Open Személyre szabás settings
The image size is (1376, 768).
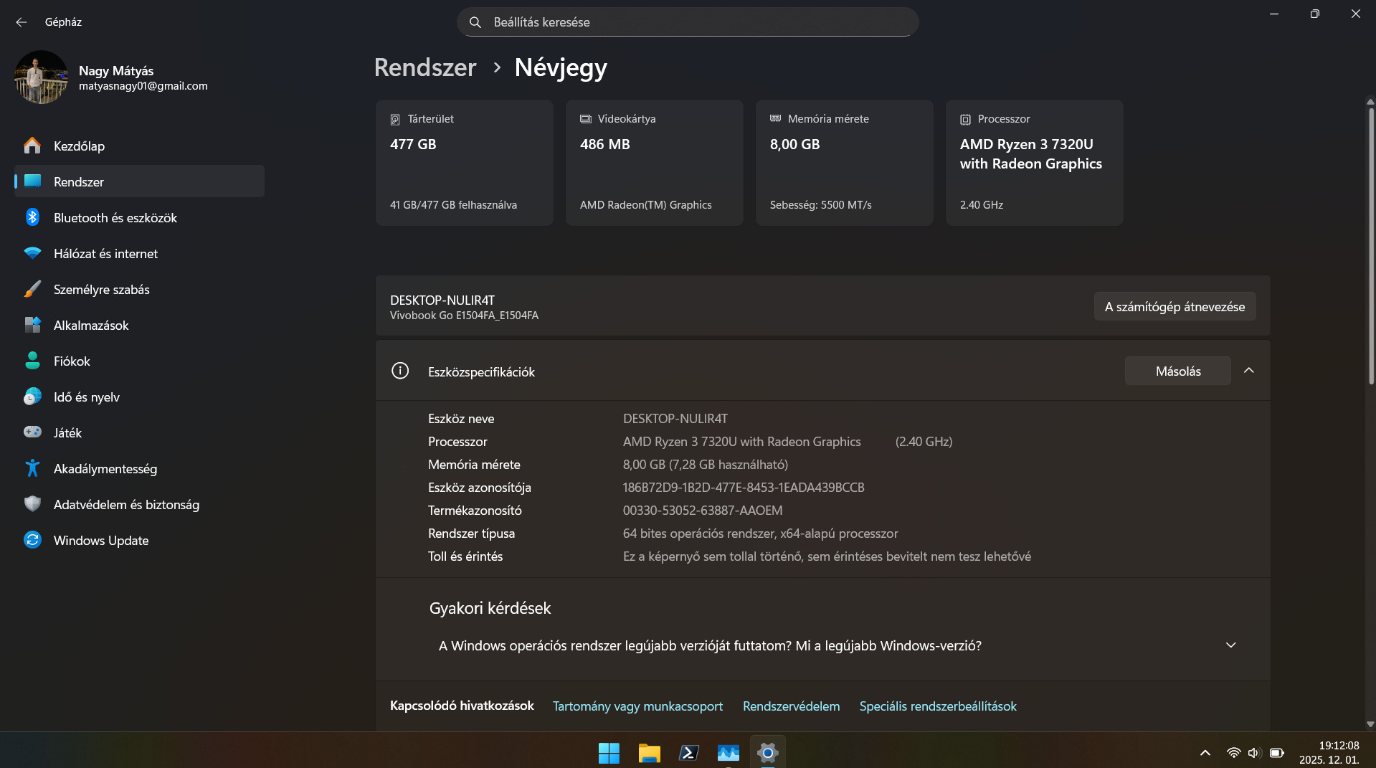click(x=139, y=289)
